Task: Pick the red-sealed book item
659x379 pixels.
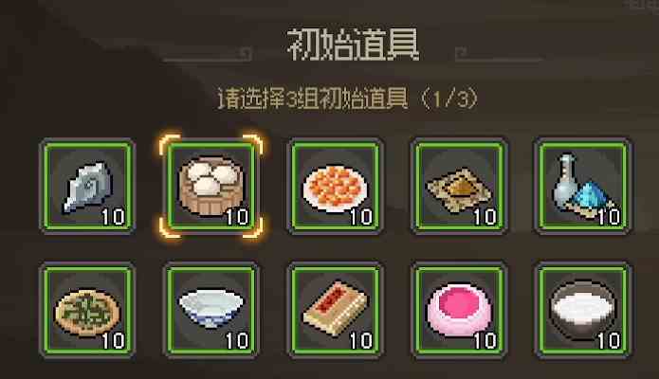Action: click(x=335, y=310)
